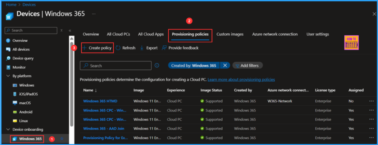Open Device query from the sidebar
This screenshot has width=378, height=145.
[23, 58]
